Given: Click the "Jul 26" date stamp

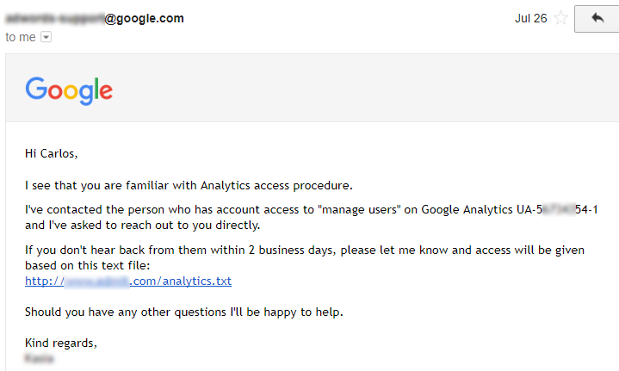Looking at the screenshot, I should (530, 18).
